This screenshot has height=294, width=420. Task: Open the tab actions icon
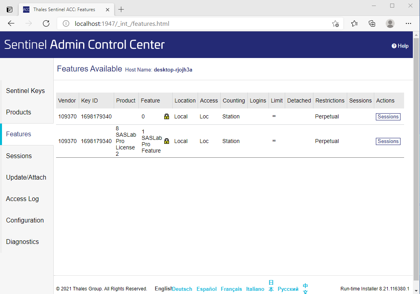click(10, 10)
